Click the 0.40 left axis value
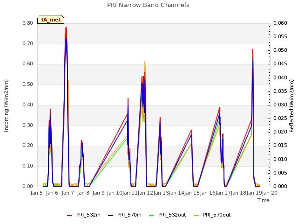298x224 pixels. tap(28, 105)
